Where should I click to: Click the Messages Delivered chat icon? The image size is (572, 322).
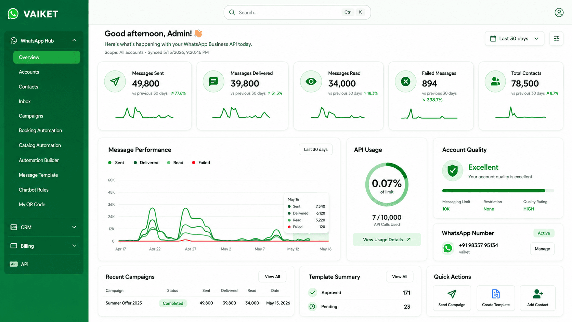(213, 81)
